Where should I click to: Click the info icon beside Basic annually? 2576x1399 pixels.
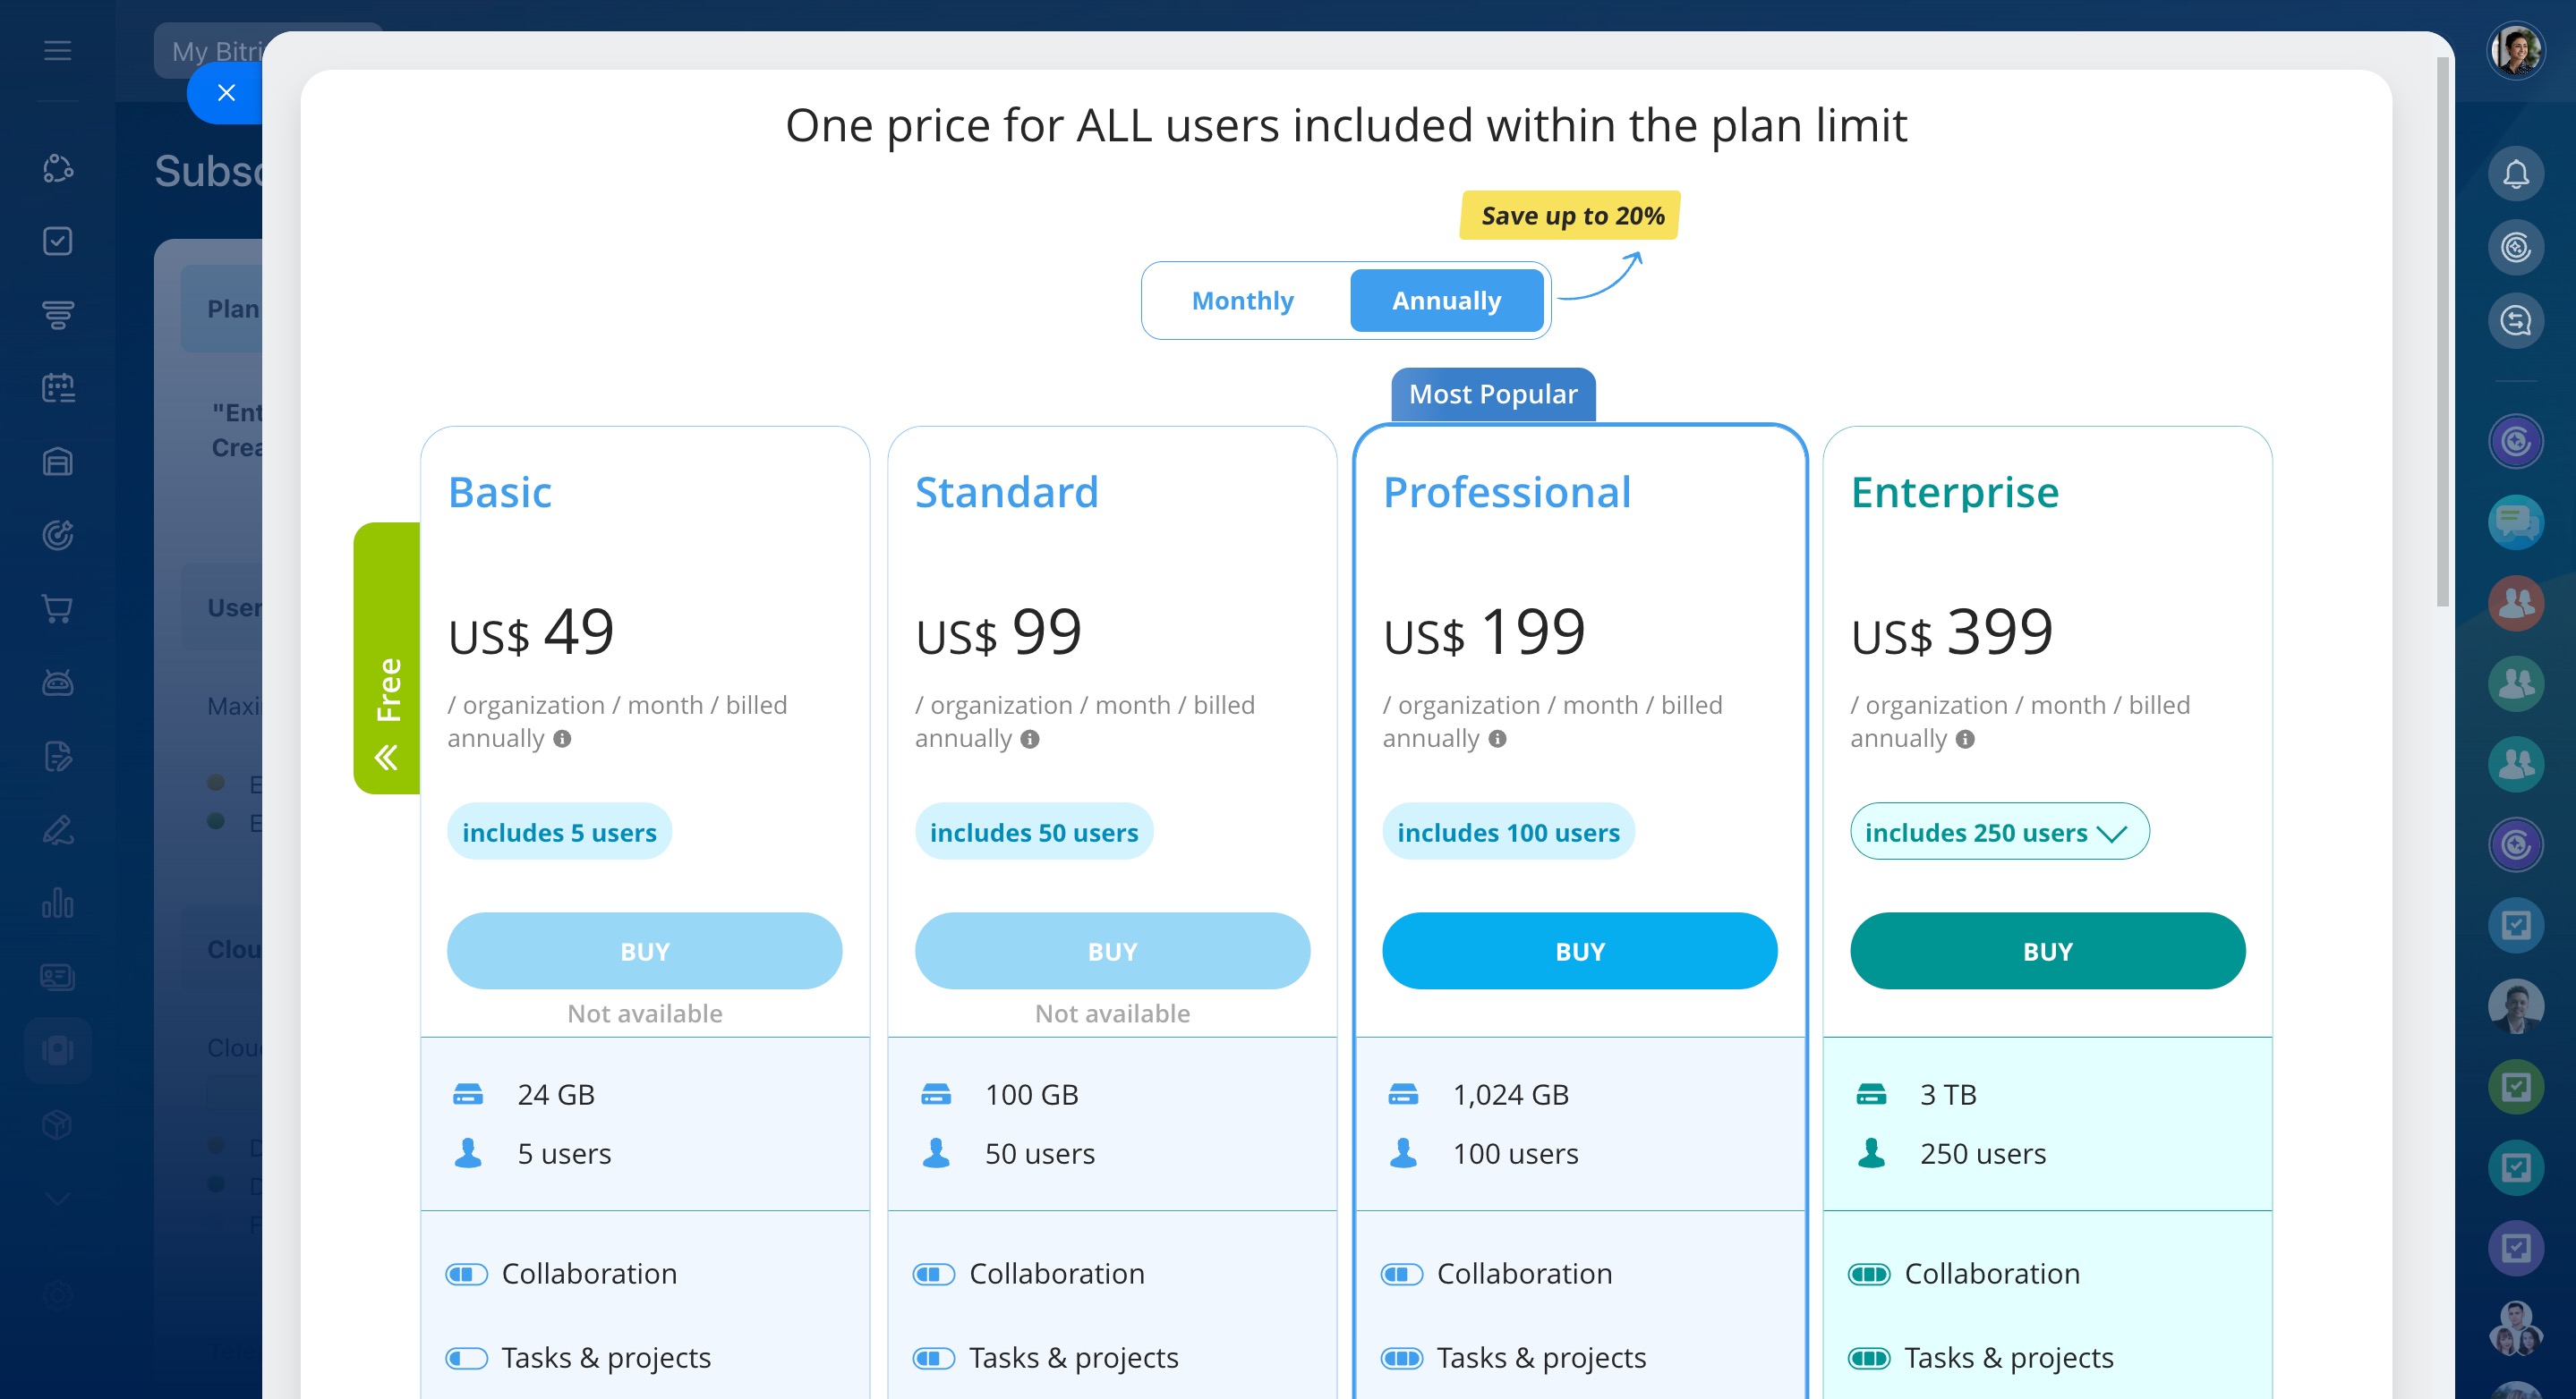point(562,739)
